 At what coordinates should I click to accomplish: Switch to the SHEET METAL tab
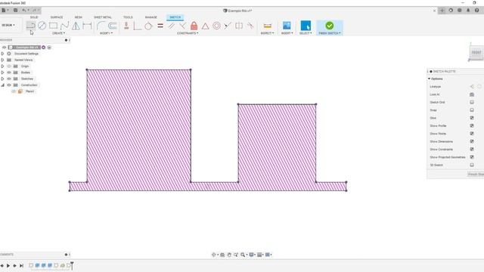click(x=103, y=17)
